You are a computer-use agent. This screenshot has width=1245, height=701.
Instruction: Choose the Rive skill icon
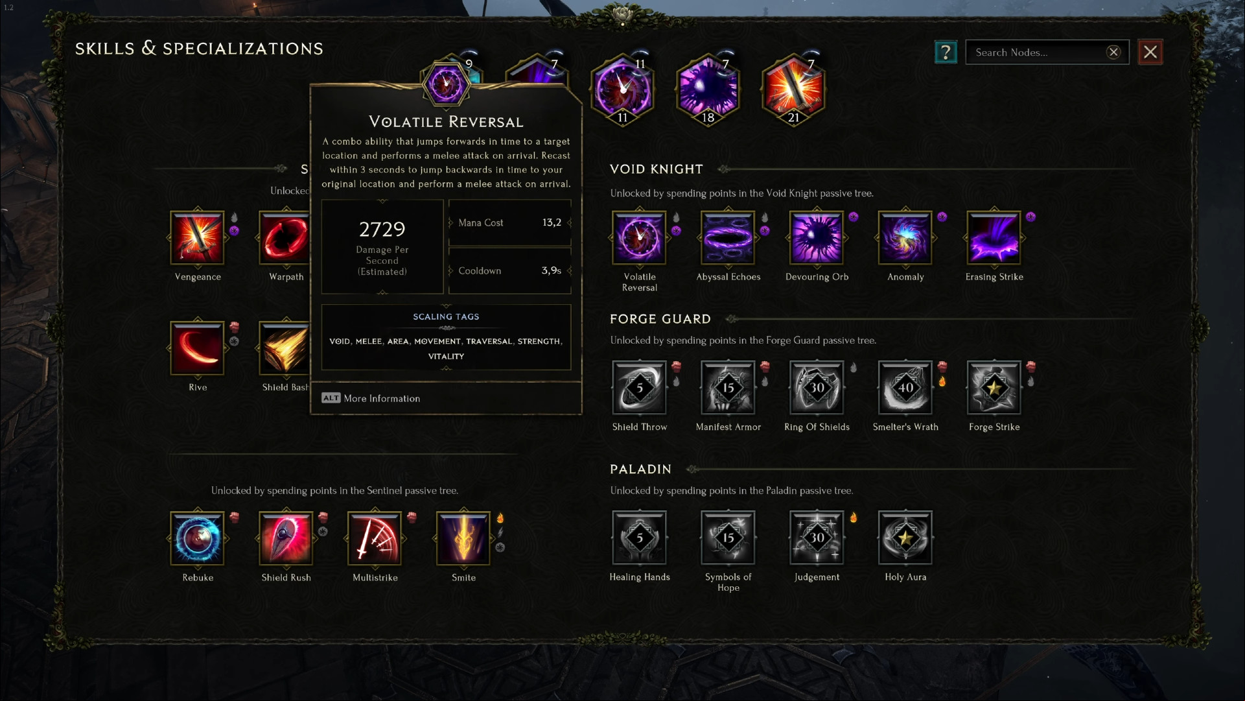point(198,348)
